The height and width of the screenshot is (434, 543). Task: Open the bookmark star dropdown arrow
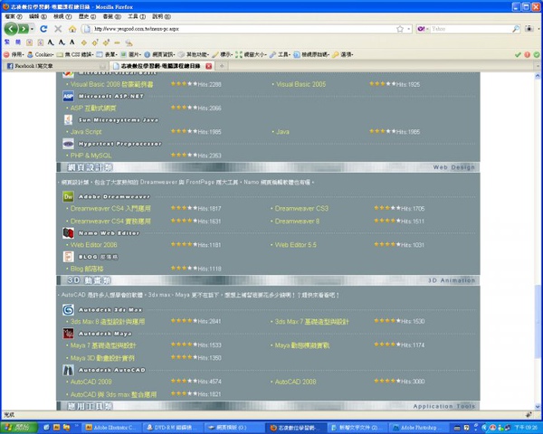point(409,29)
